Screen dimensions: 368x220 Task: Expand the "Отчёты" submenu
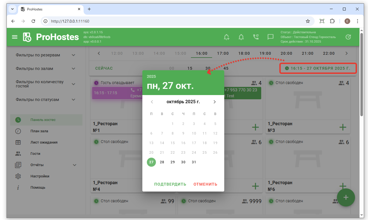pyautogui.click(x=75, y=165)
